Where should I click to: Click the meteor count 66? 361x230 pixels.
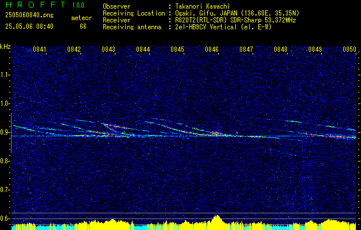(x=83, y=26)
